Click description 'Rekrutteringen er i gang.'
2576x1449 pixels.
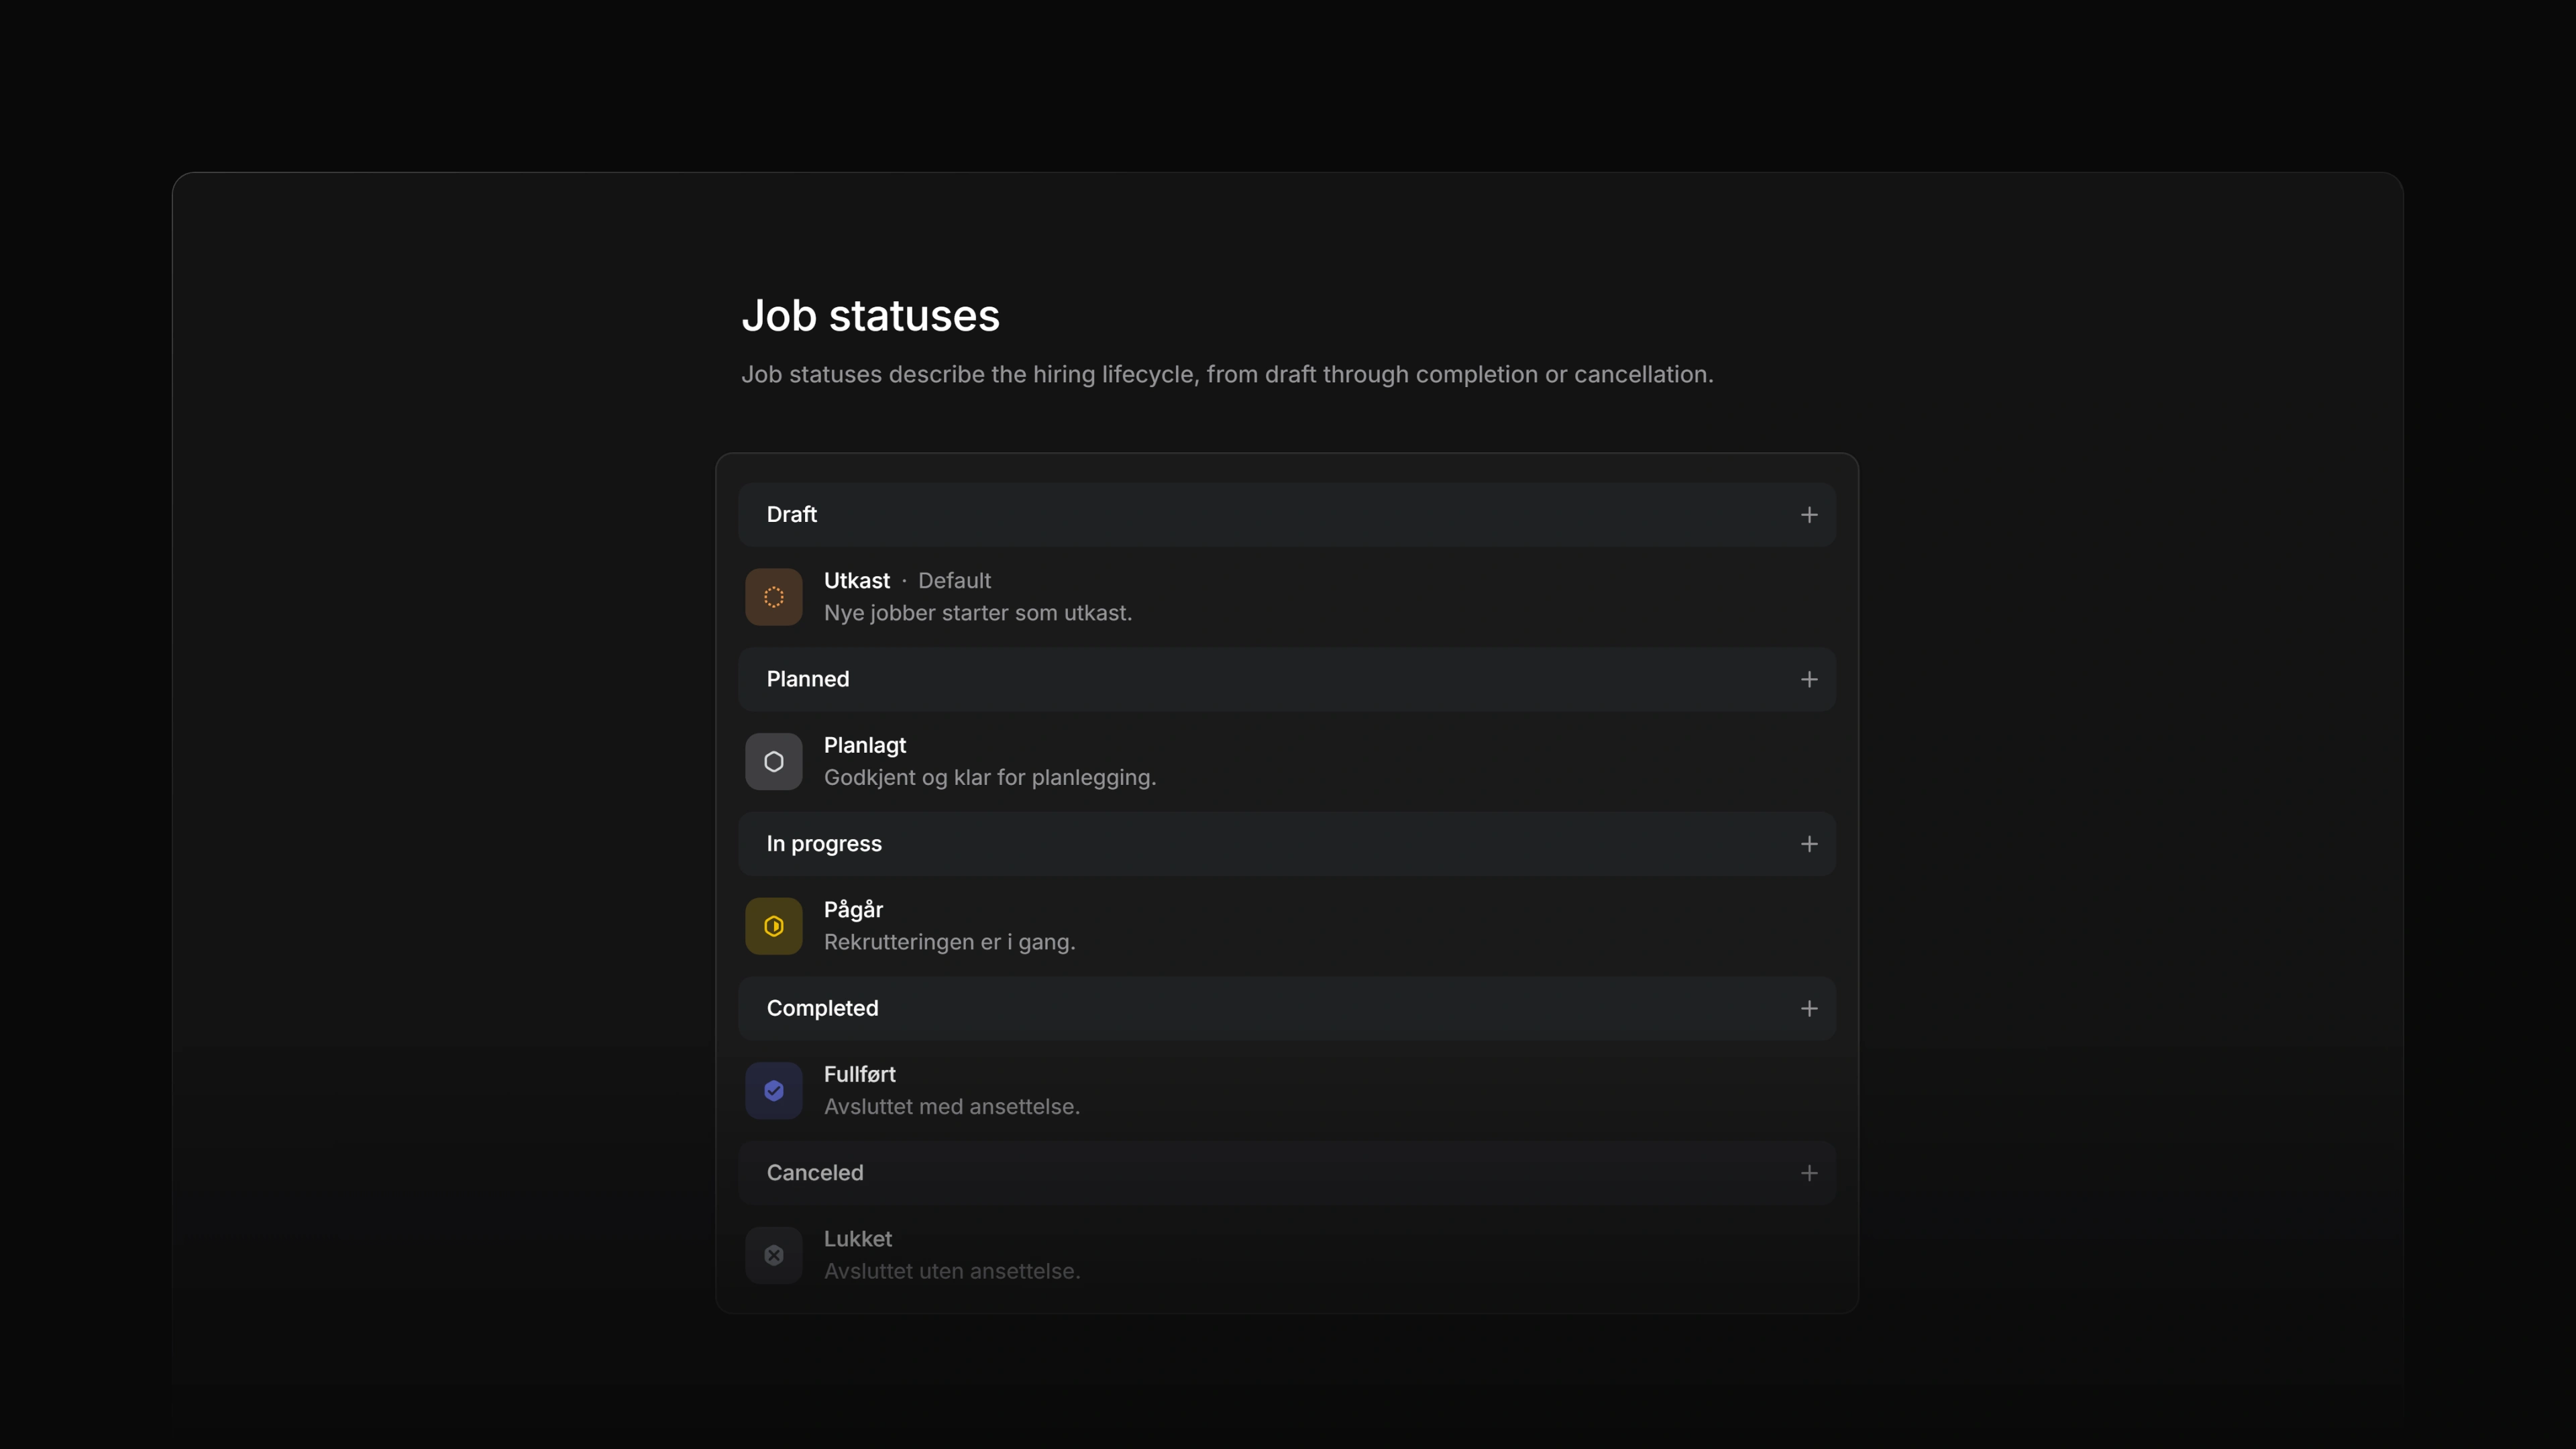949,942
